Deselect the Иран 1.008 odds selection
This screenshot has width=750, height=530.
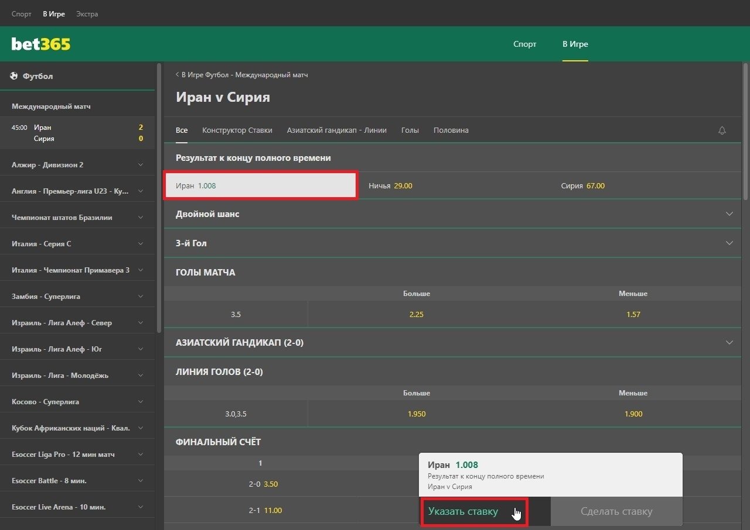coord(260,186)
